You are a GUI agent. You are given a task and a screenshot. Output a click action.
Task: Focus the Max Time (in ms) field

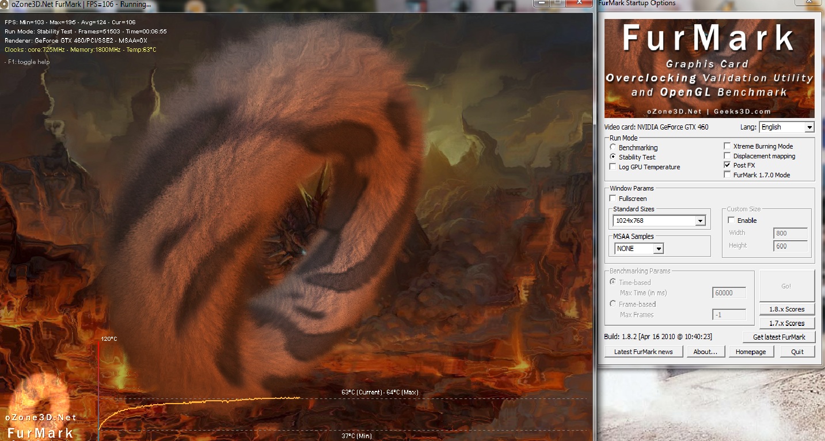(729, 293)
